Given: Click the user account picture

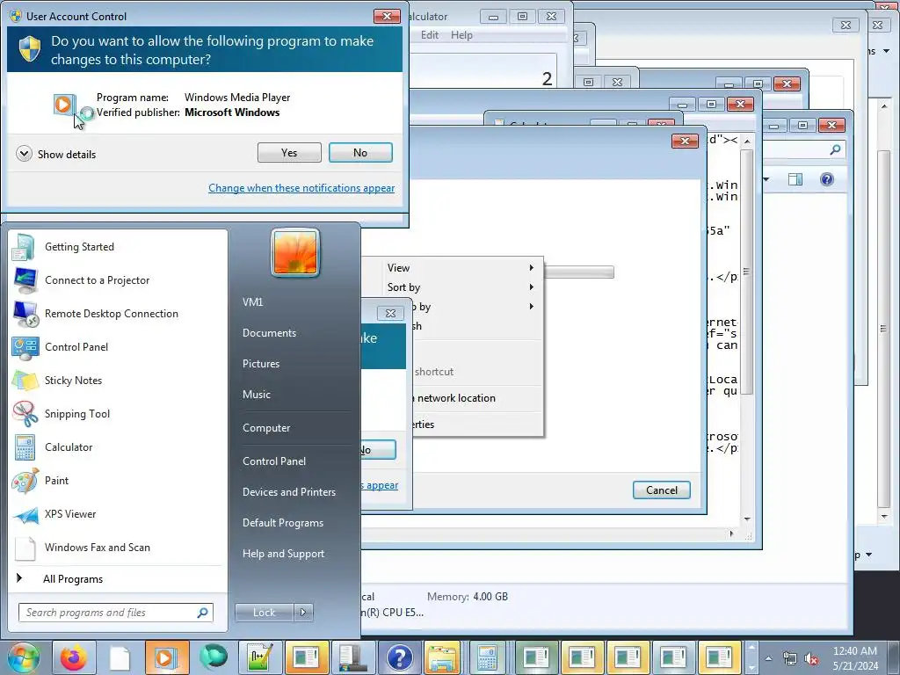Looking at the screenshot, I should pyautogui.click(x=295, y=252).
